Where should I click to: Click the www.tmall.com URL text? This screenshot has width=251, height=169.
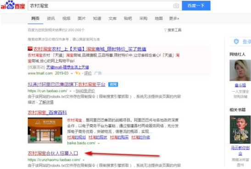[40, 73]
